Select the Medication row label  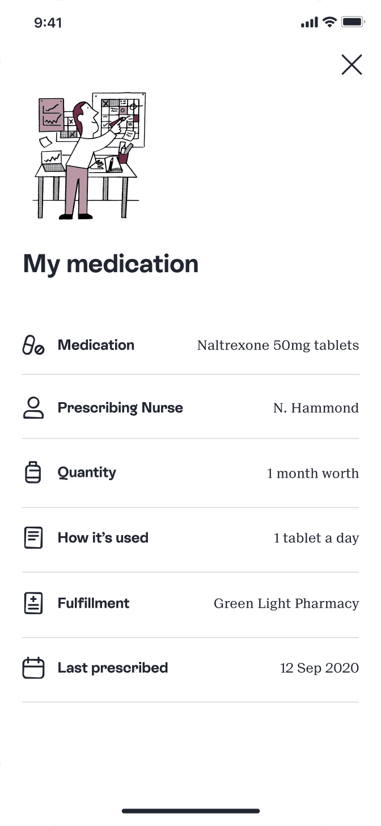click(96, 345)
